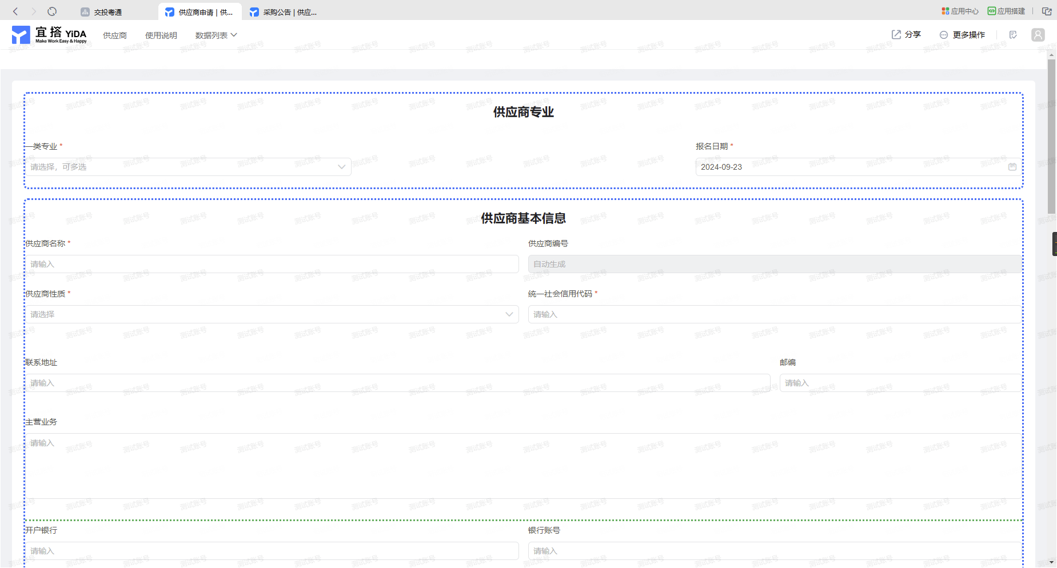Expand the 供应商性质 dropdown
This screenshot has width=1057, height=568.
(x=272, y=314)
